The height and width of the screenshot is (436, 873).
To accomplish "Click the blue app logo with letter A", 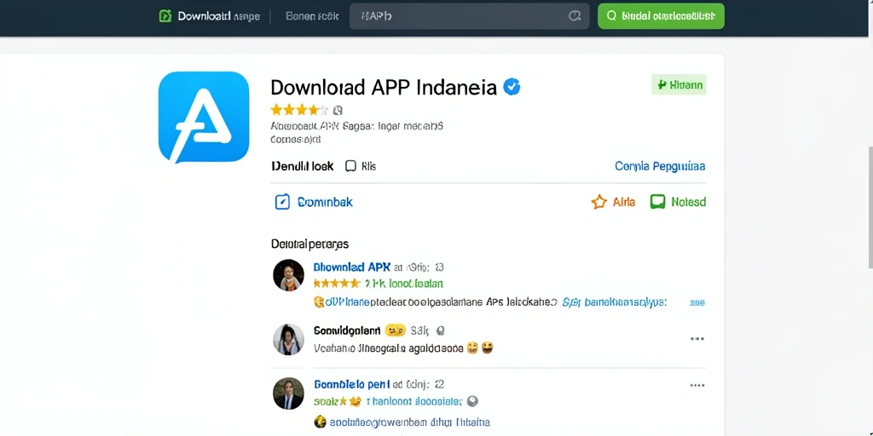I will point(203,117).
